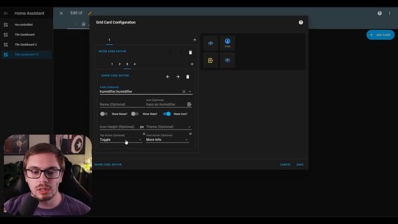Add a button card with the inner plus icon
Viewport: 398px width, 224px height.
tap(192, 64)
